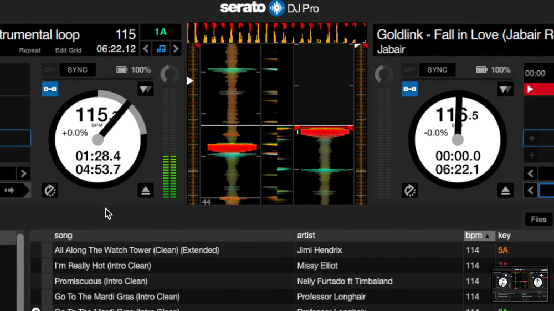Viewport: 554px width, 311px height.
Task: Click the 00:00 time display at right
Action: tap(535, 73)
